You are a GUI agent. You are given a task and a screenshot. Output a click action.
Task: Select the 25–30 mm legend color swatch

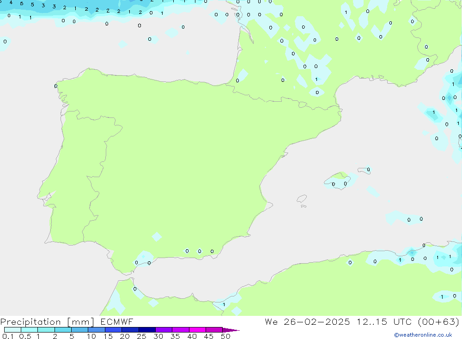pyautogui.click(x=147, y=330)
